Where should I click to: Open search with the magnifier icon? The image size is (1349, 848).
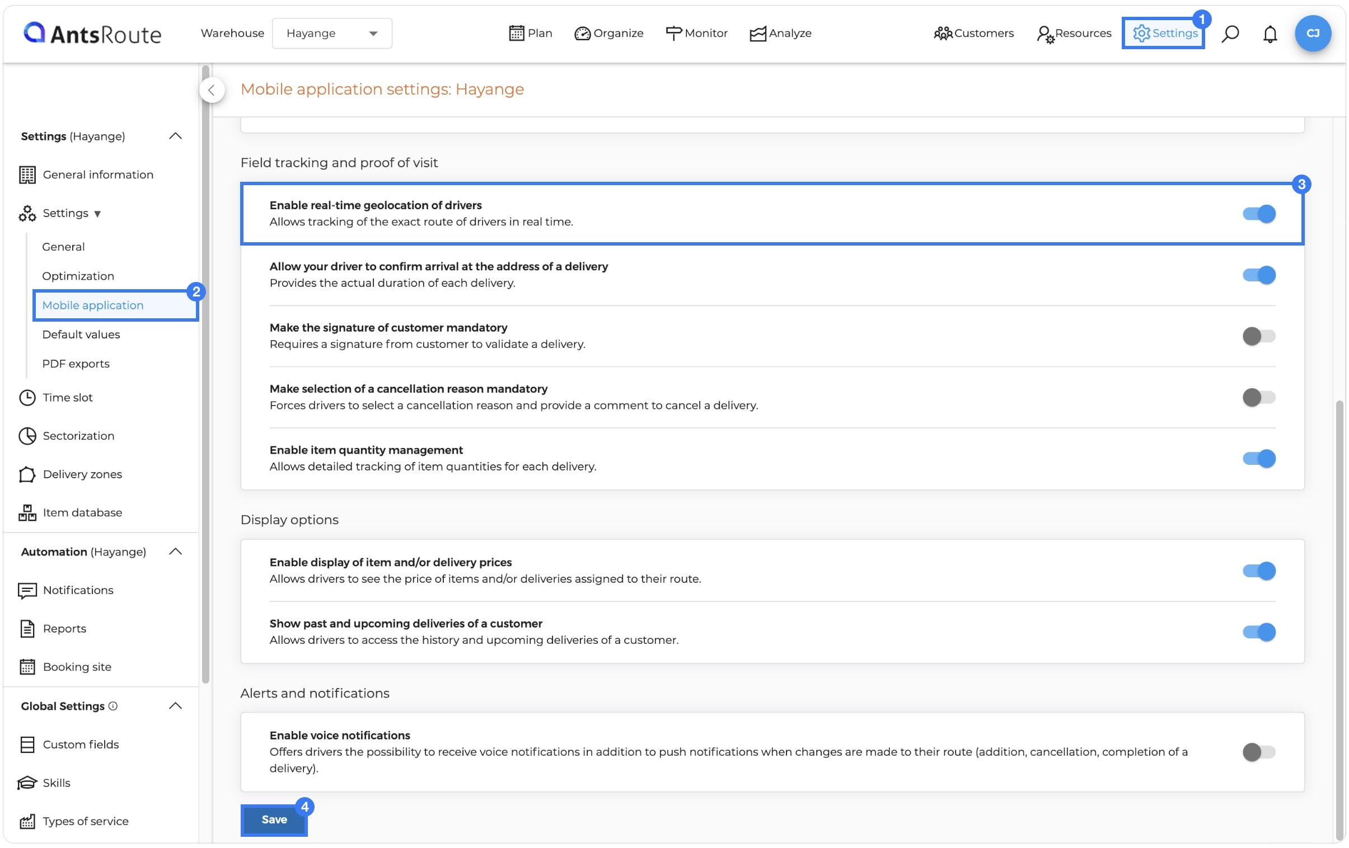point(1230,34)
